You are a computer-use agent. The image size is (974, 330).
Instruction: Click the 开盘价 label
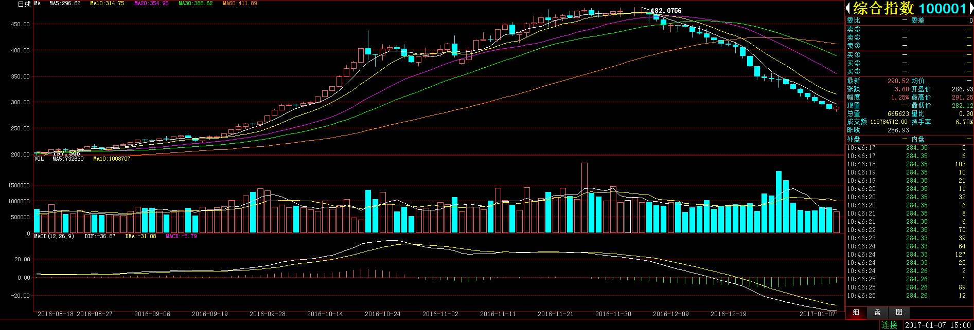click(921, 89)
